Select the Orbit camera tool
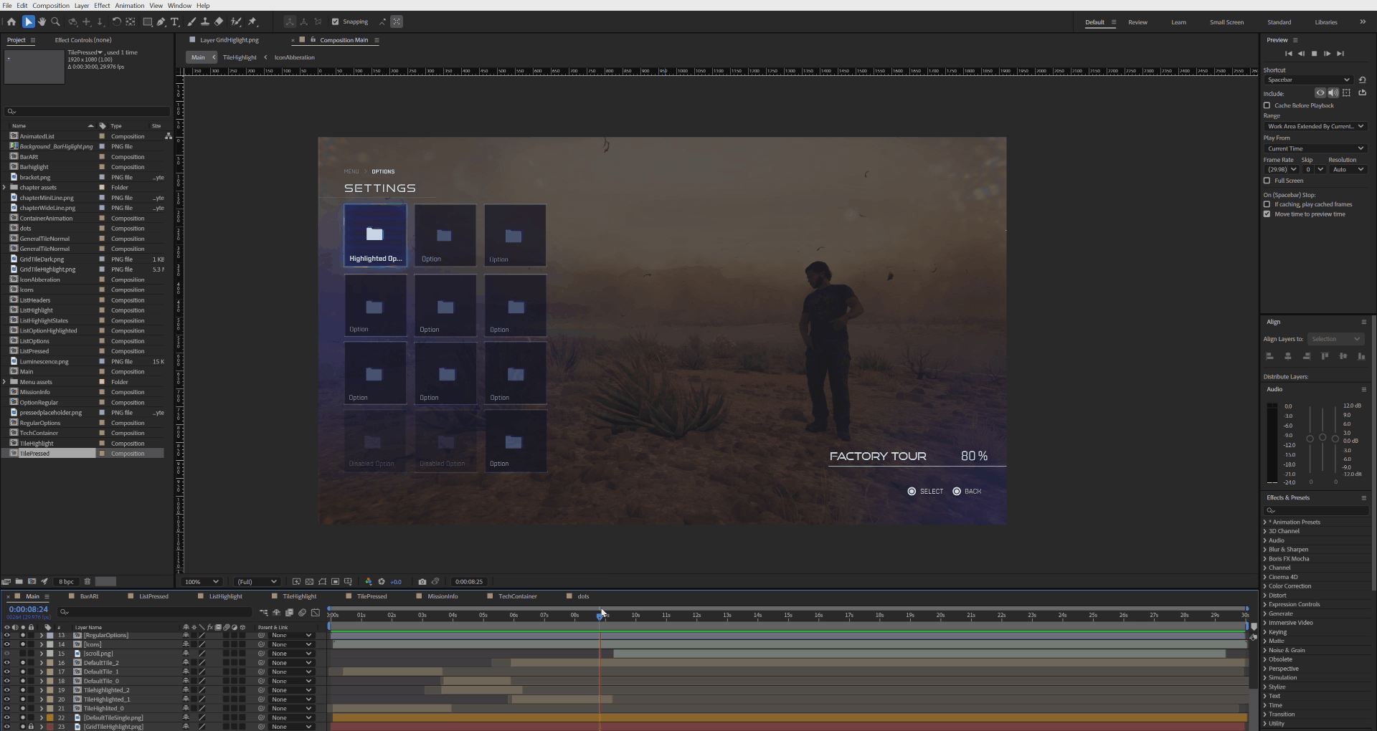The width and height of the screenshot is (1377, 731). (x=72, y=21)
